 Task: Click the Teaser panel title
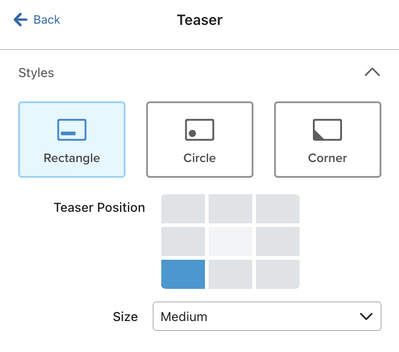pos(199,20)
